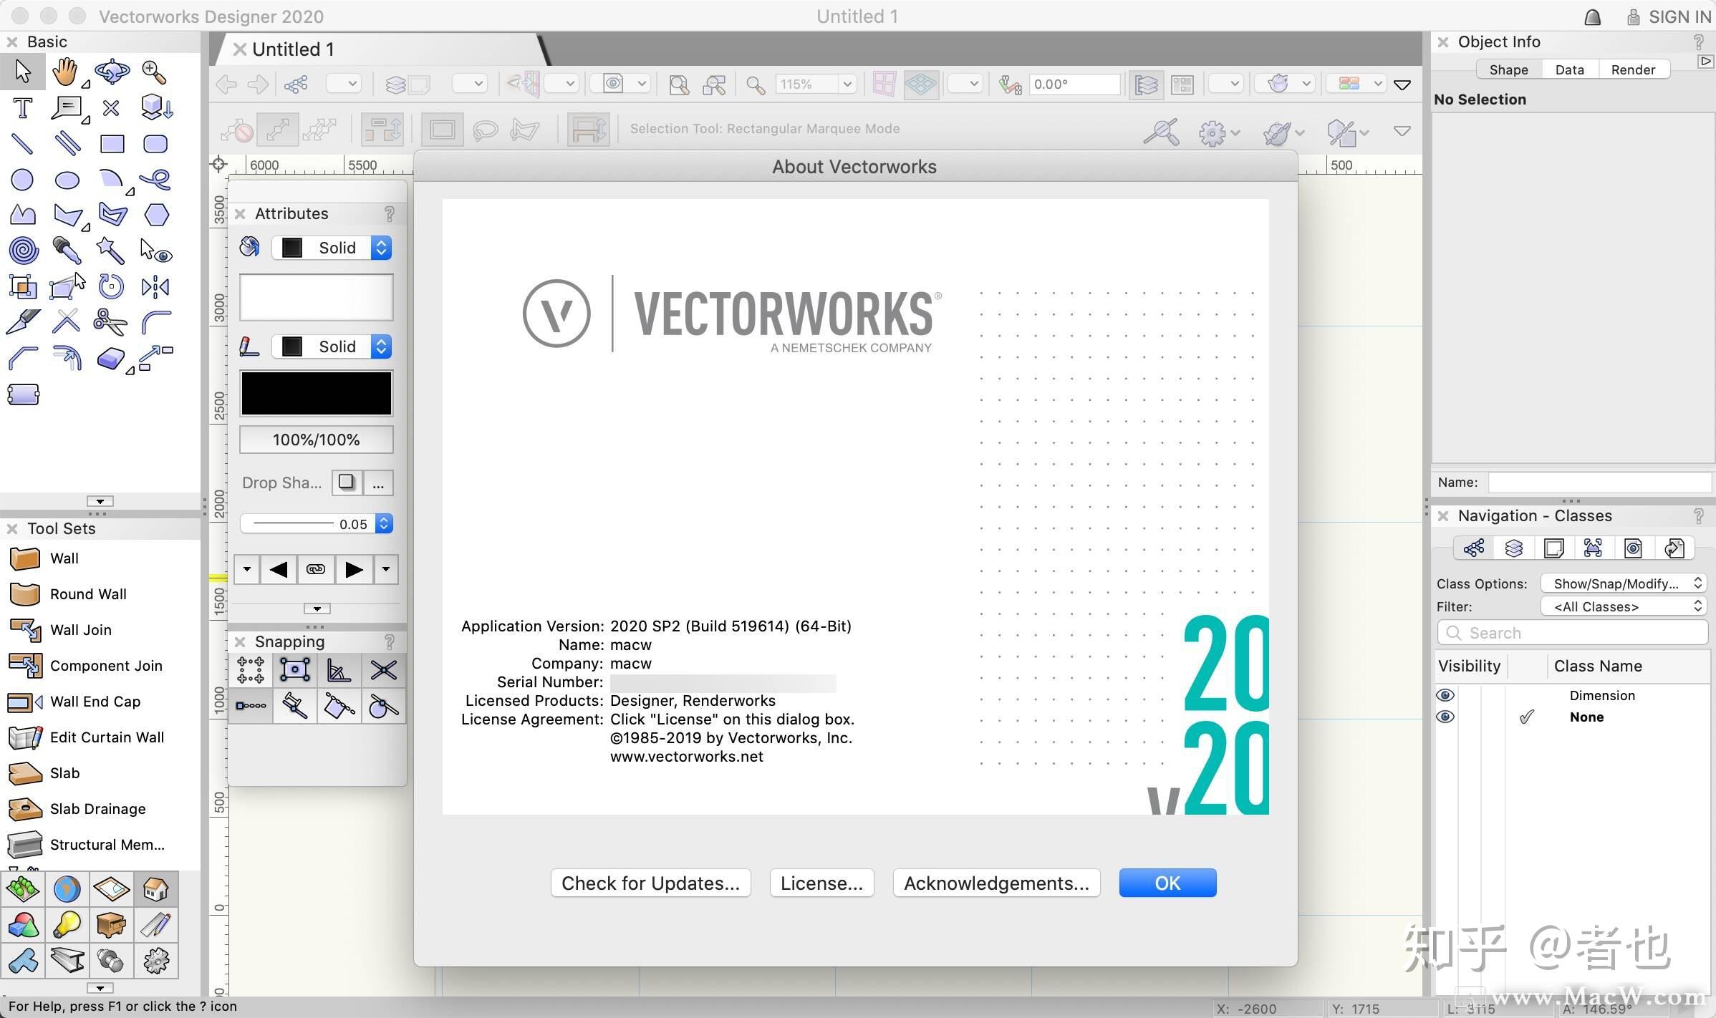
Task: Open the All Classes filter dropdown
Action: click(1624, 606)
